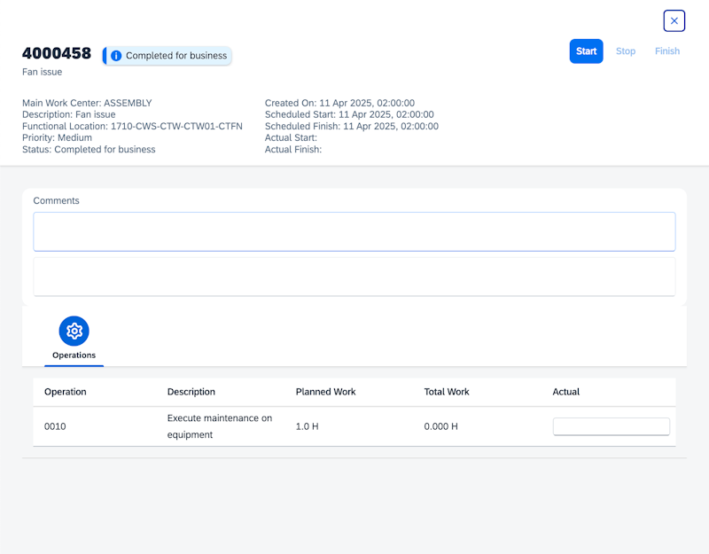
Task: Click the Planned Work column header
Action: click(327, 392)
